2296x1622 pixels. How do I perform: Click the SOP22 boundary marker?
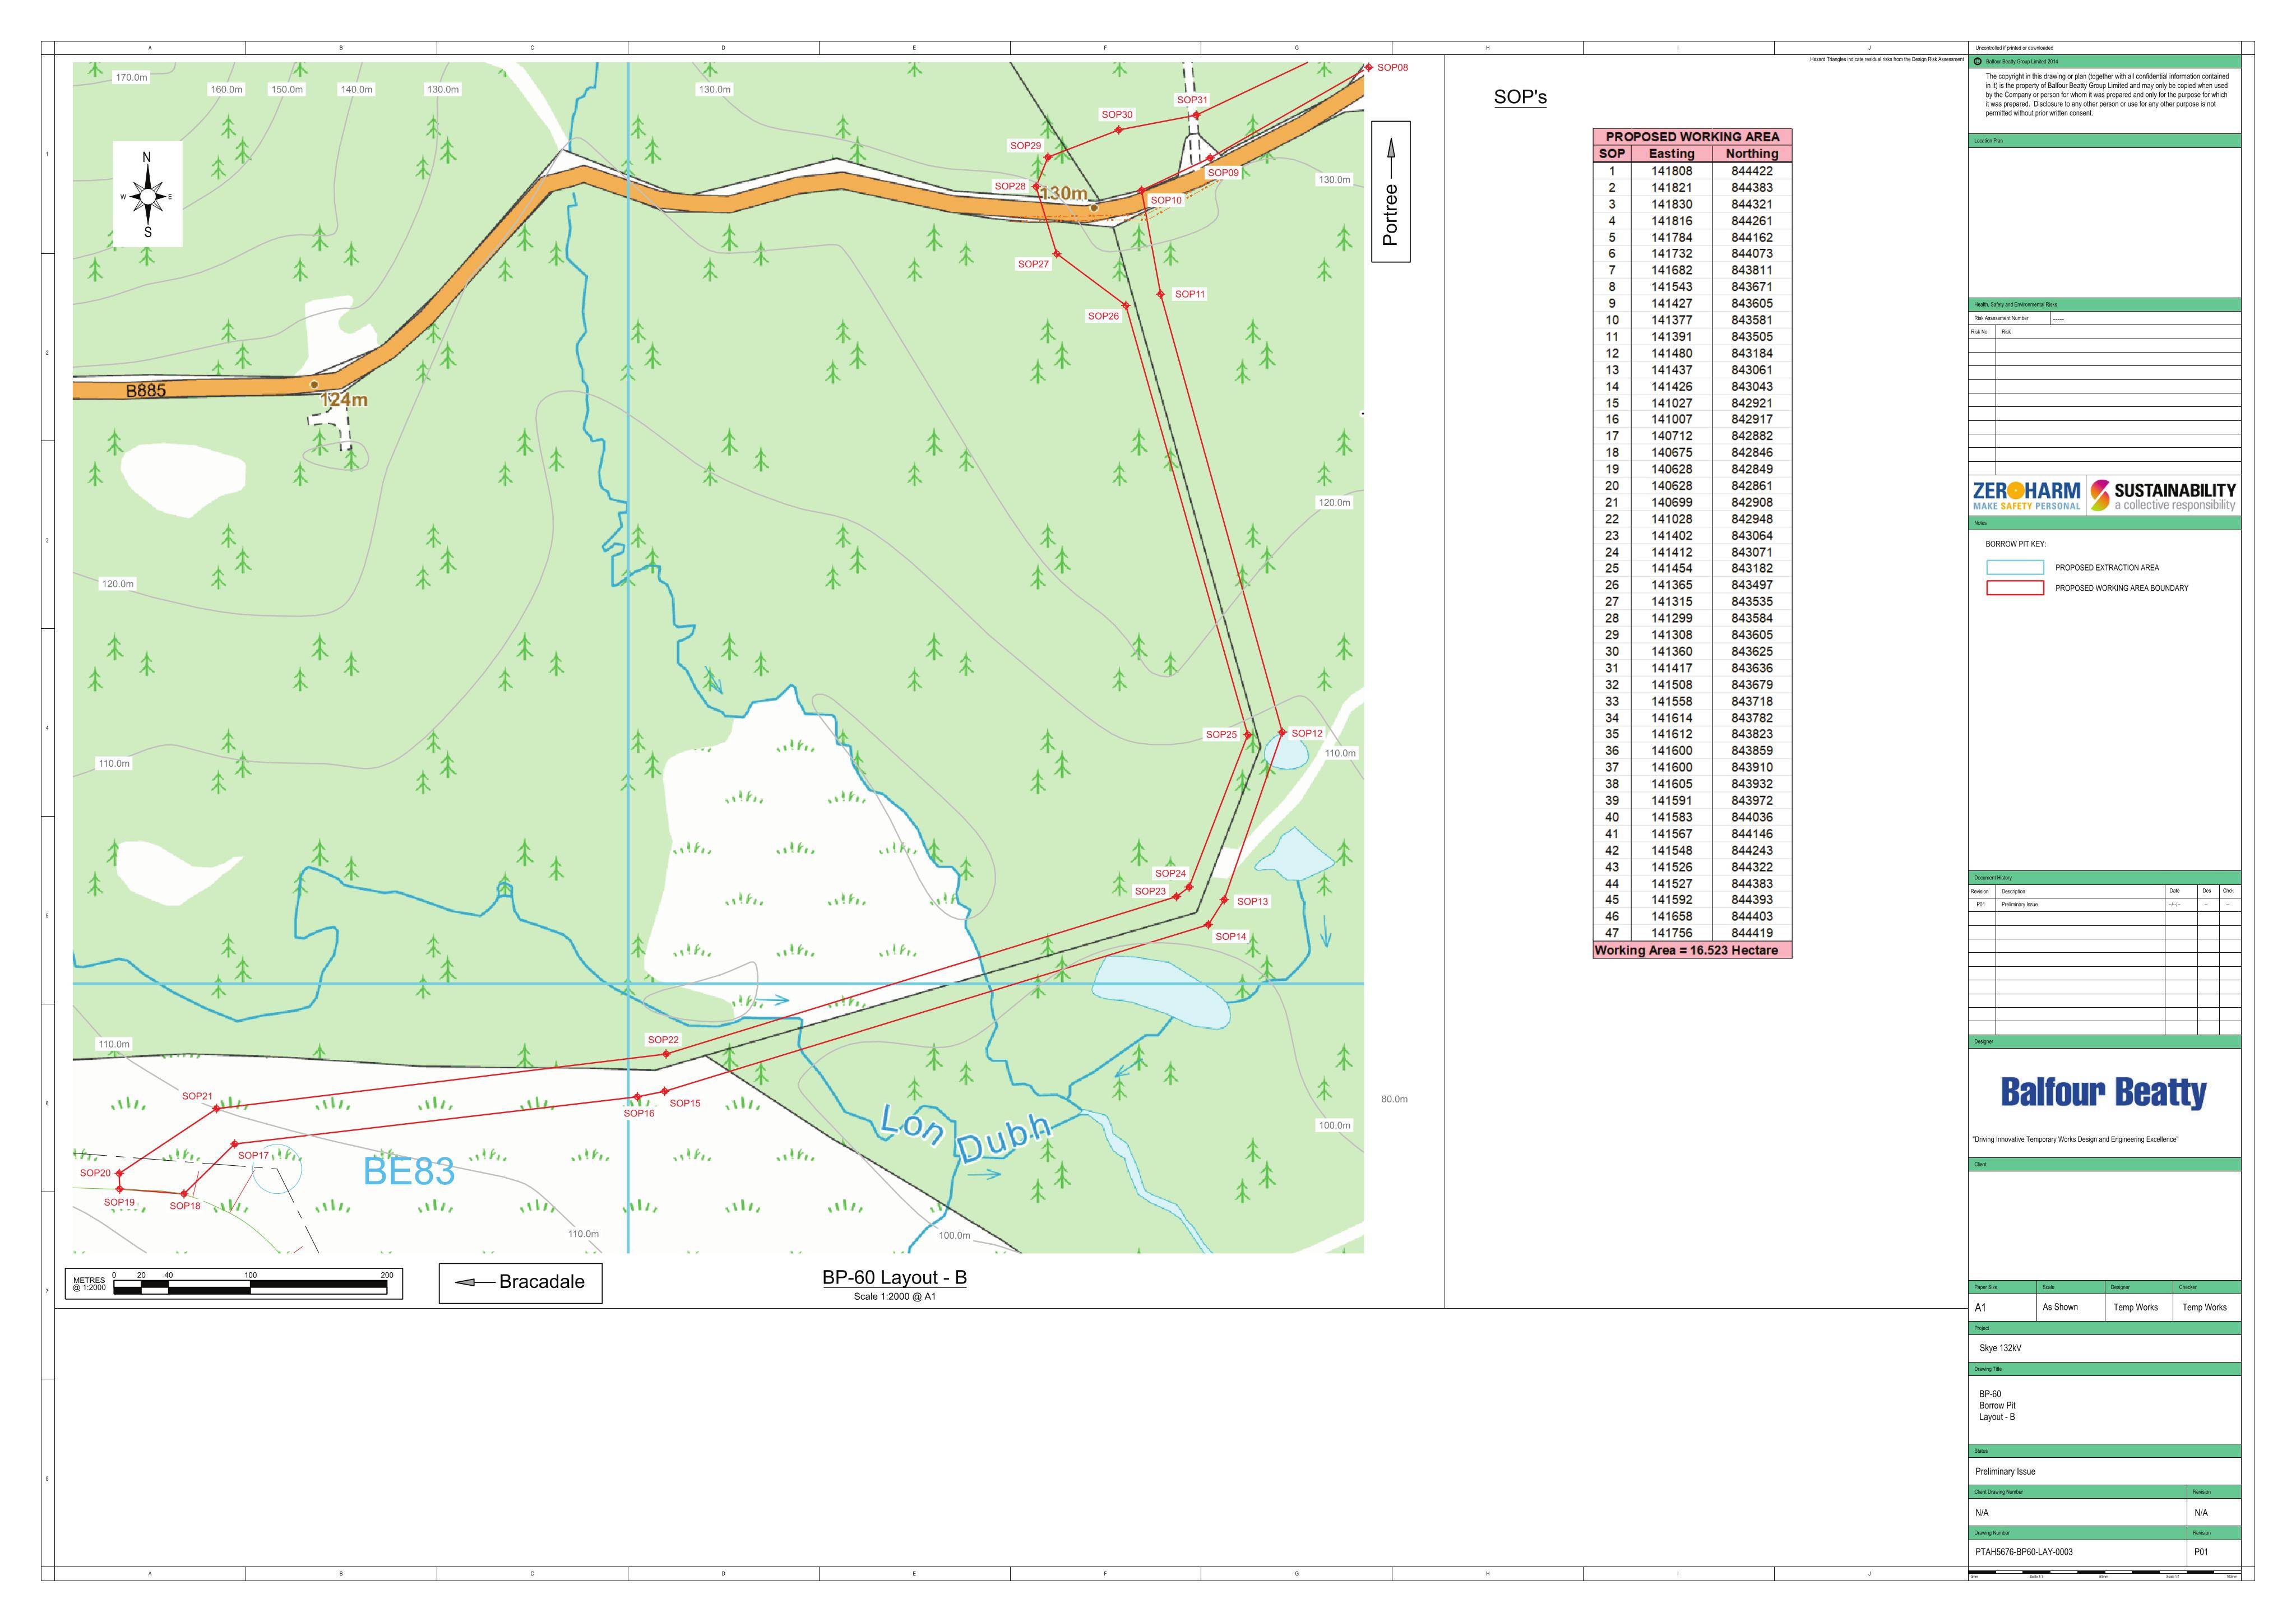pyautogui.click(x=666, y=1053)
